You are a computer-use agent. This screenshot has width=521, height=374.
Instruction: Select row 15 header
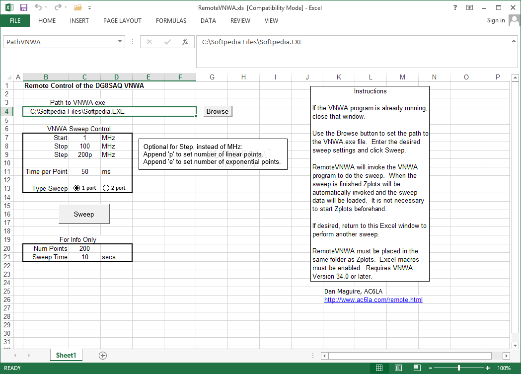point(7,206)
